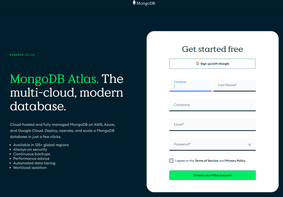Viewport: 283px width, 197px height.
Task: Click 'Automated data tiering' bullet
Action: click(x=34, y=163)
